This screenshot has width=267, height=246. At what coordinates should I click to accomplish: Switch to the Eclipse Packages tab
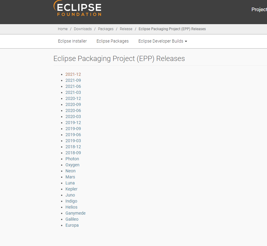point(112,41)
